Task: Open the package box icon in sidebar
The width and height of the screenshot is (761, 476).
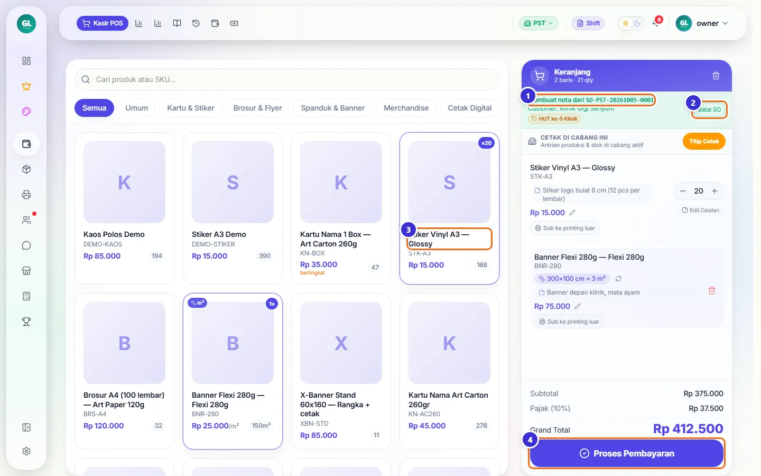Action: pos(26,169)
